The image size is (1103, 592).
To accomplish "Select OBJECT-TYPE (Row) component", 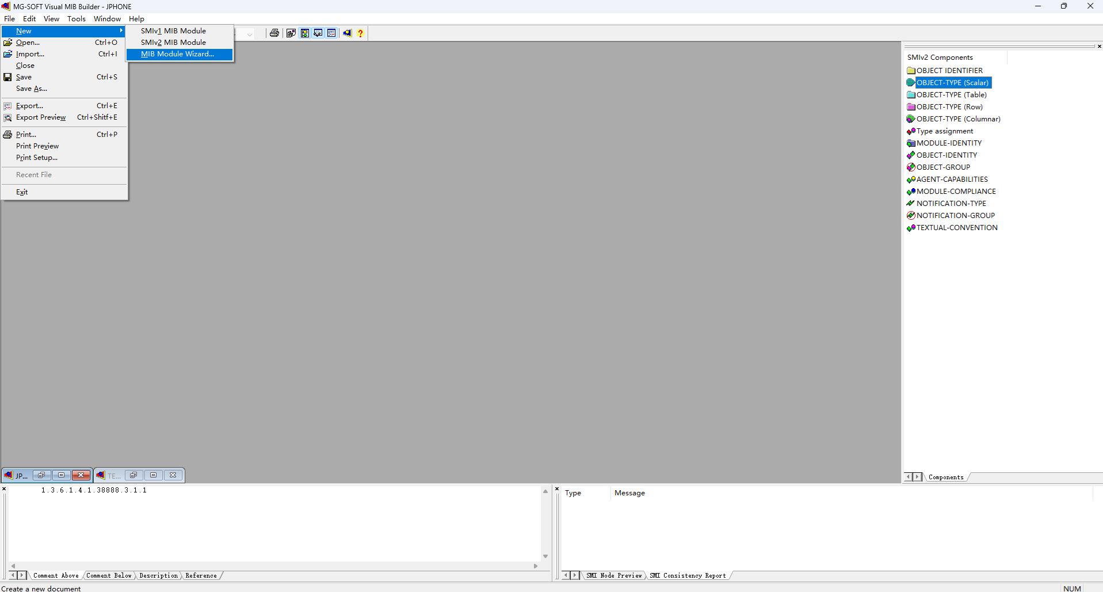I will click(945, 107).
